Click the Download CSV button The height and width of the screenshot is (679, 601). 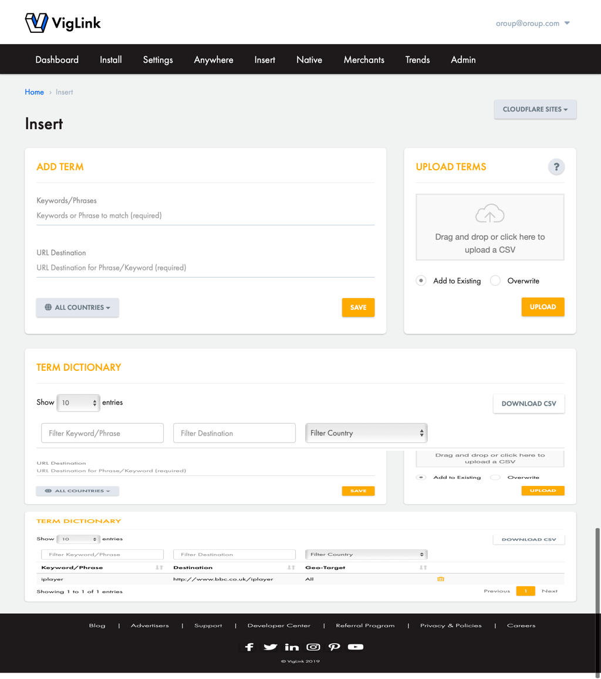529,404
